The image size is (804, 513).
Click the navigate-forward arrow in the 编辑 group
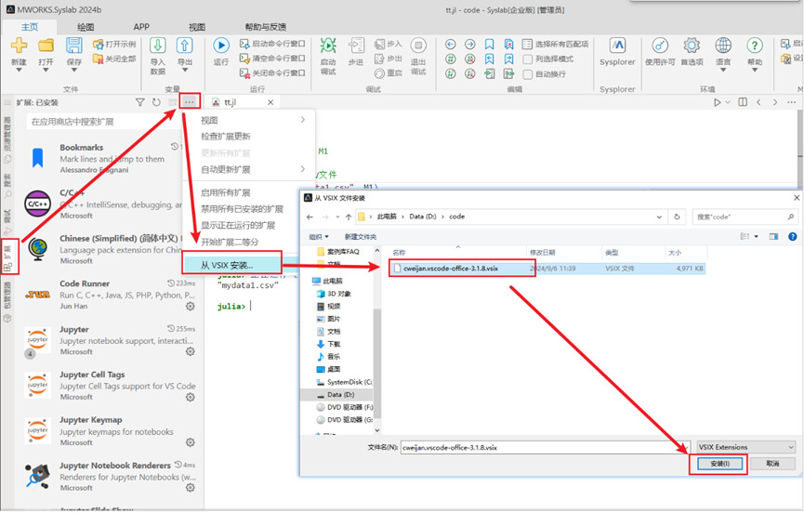469,44
